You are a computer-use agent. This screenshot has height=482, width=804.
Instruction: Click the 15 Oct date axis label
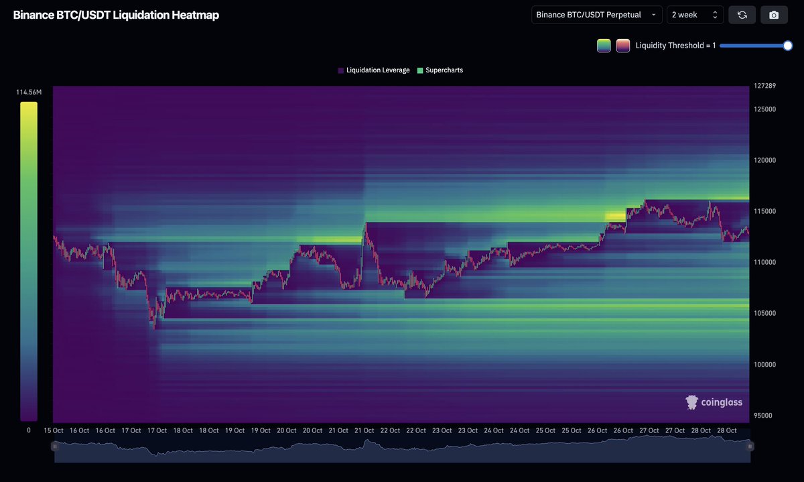tap(54, 430)
